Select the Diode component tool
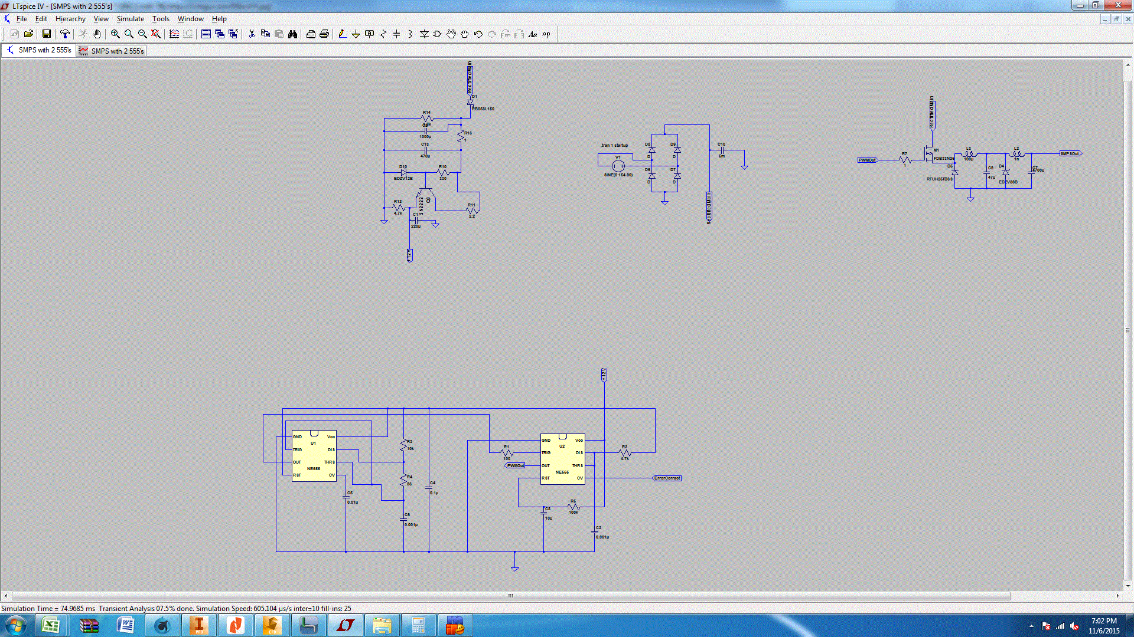Image resolution: width=1134 pixels, height=637 pixels. click(424, 34)
